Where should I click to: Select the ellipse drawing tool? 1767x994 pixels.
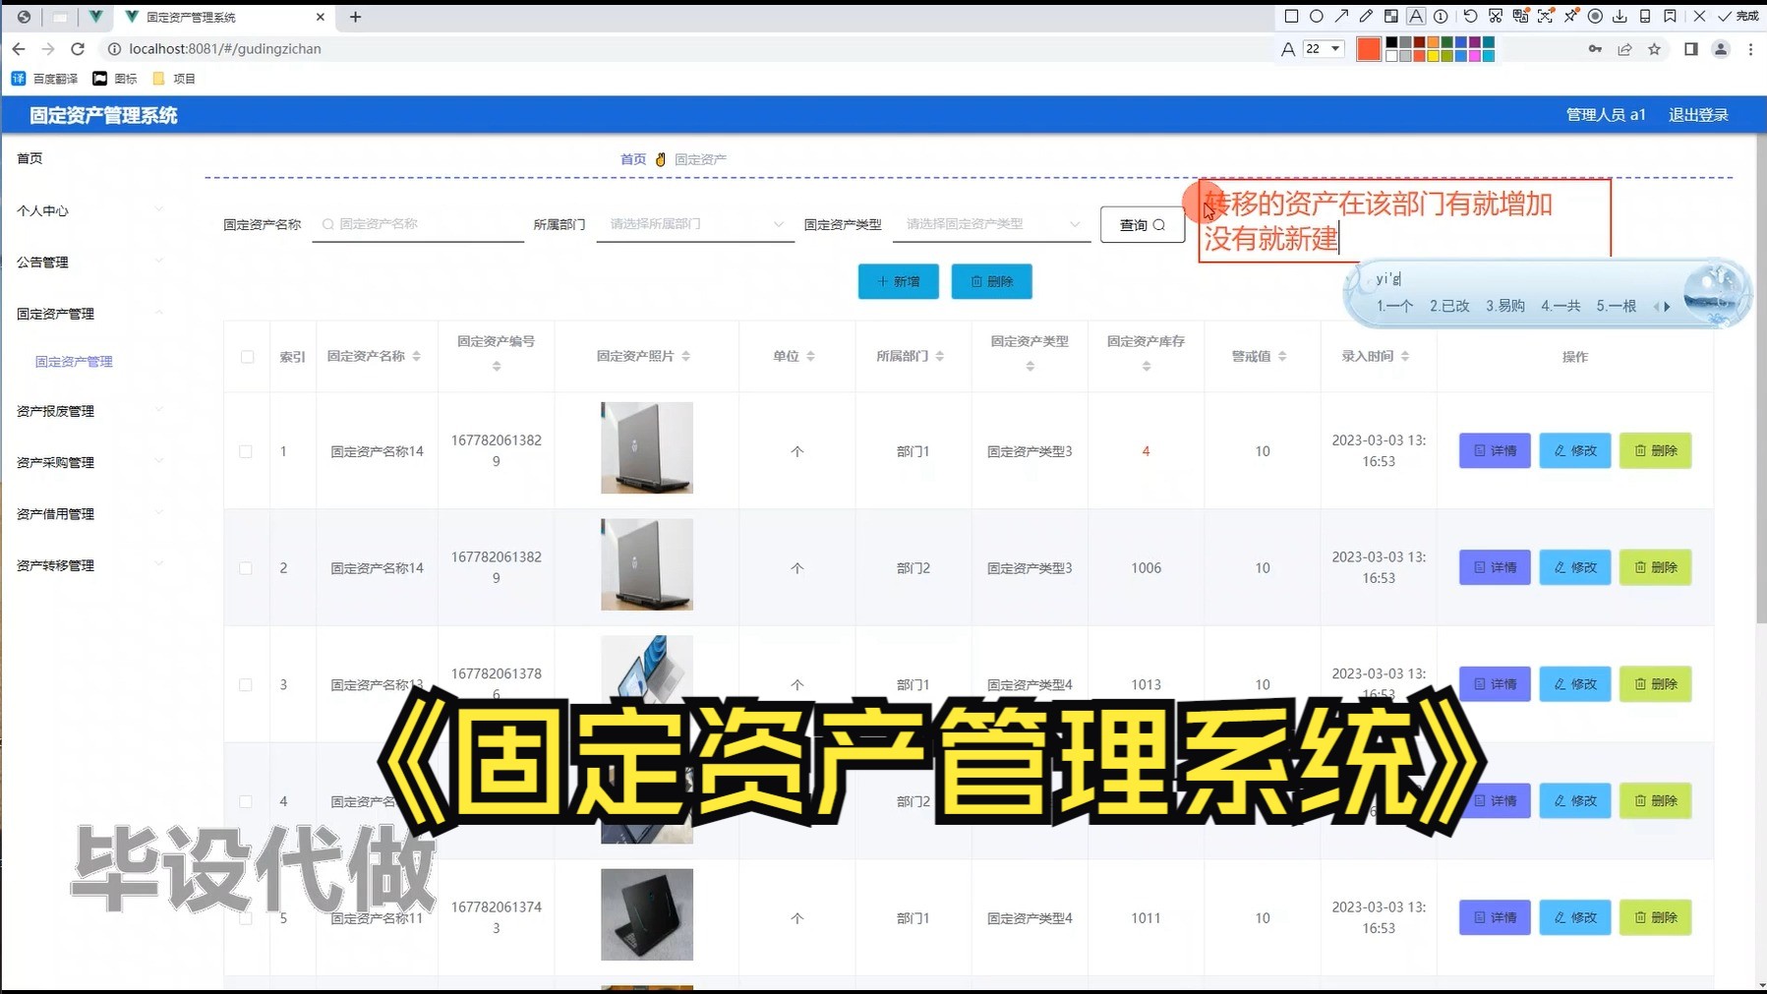pyautogui.click(x=1317, y=17)
